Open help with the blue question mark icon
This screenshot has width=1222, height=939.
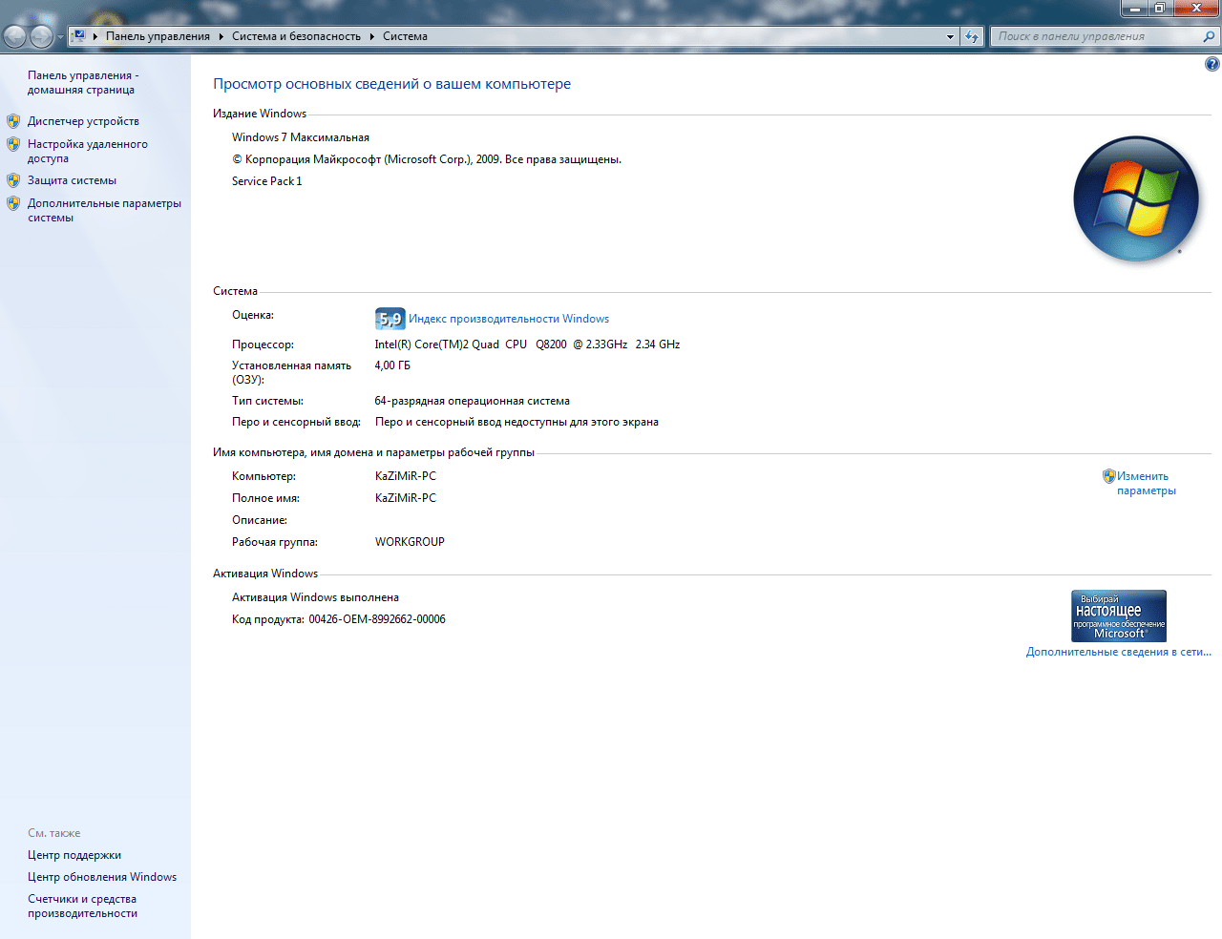click(1212, 64)
